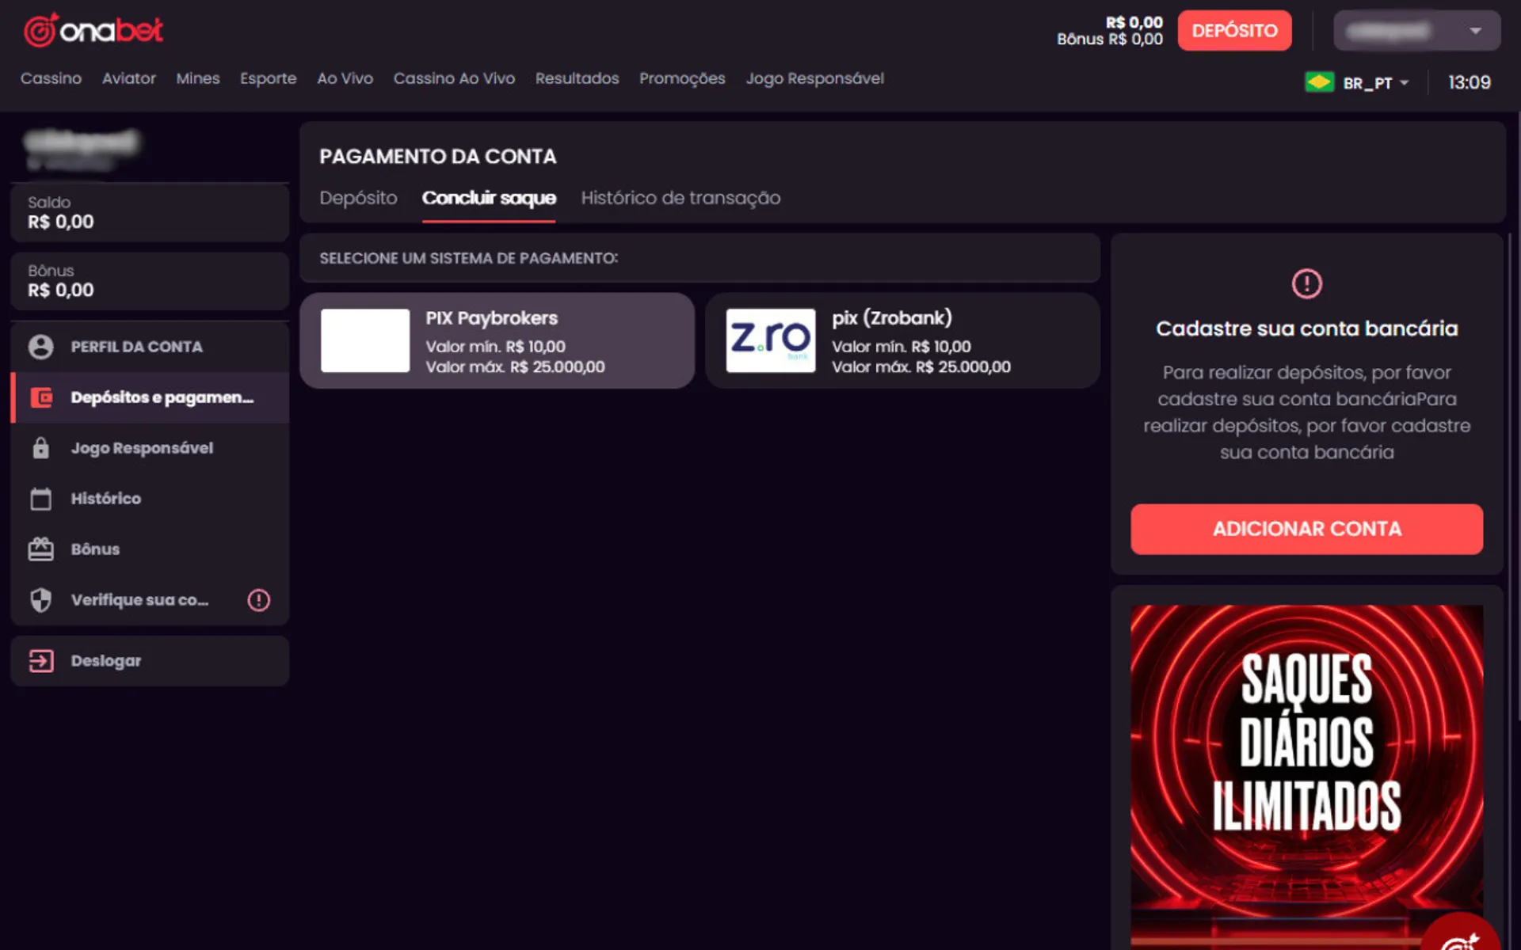
Task: Open the Perfil da Conta profile icon
Action: click(40, 347)
